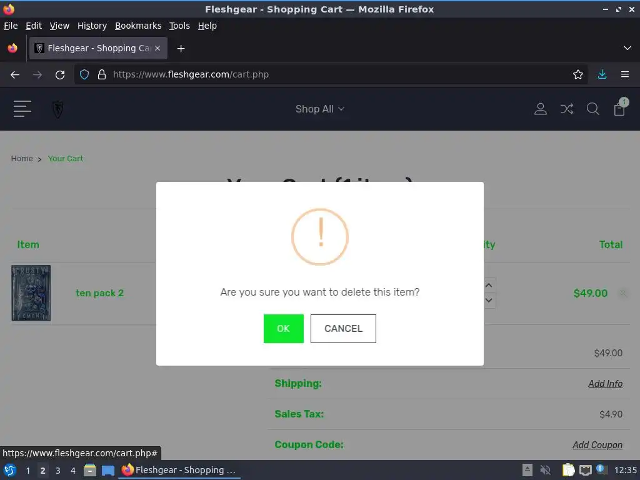Open the file manager taskbar icon
Screen dimensions: 640x480
(90, 470)
